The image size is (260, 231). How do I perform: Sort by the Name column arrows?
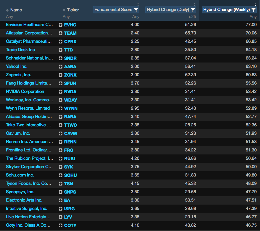pos(7,10)
